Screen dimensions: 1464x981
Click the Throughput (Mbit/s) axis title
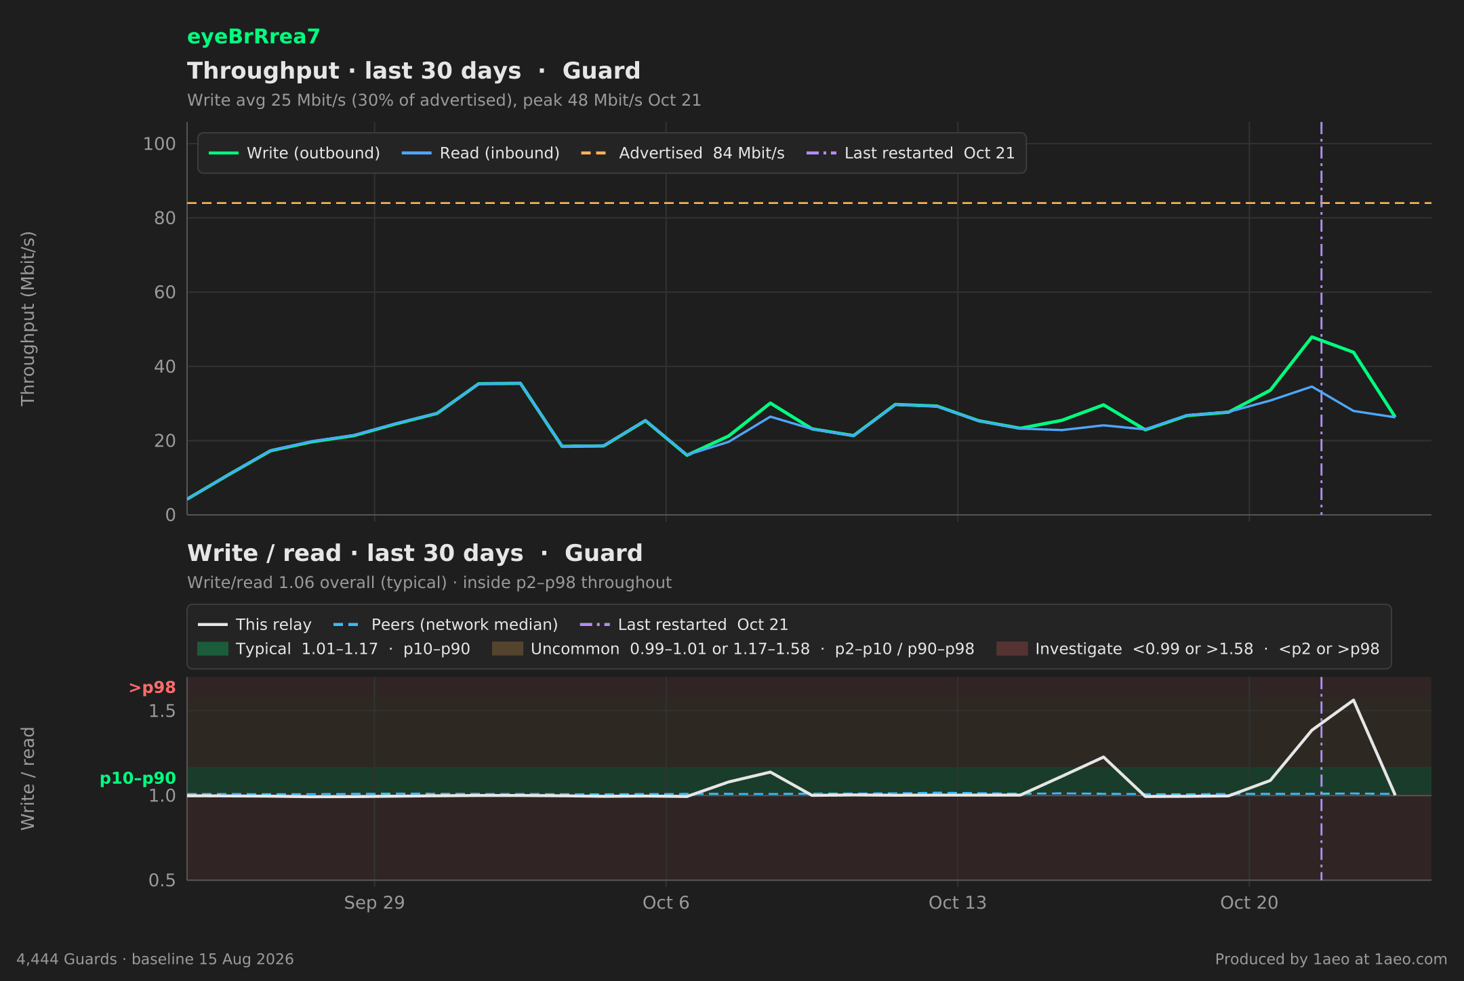tap(28, 318)
